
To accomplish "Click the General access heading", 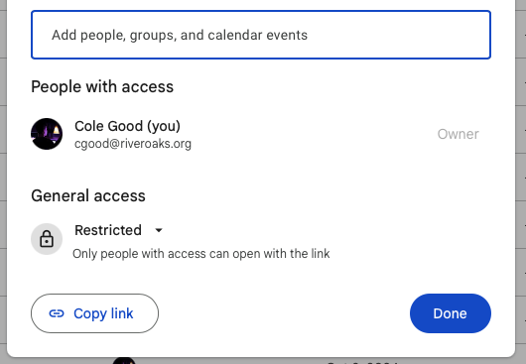I will click(x=88, y=195).
